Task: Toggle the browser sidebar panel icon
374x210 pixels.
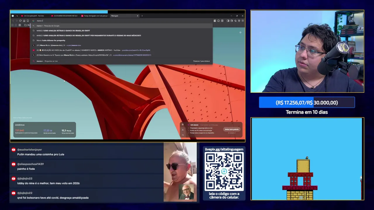Action: point(228,21)
